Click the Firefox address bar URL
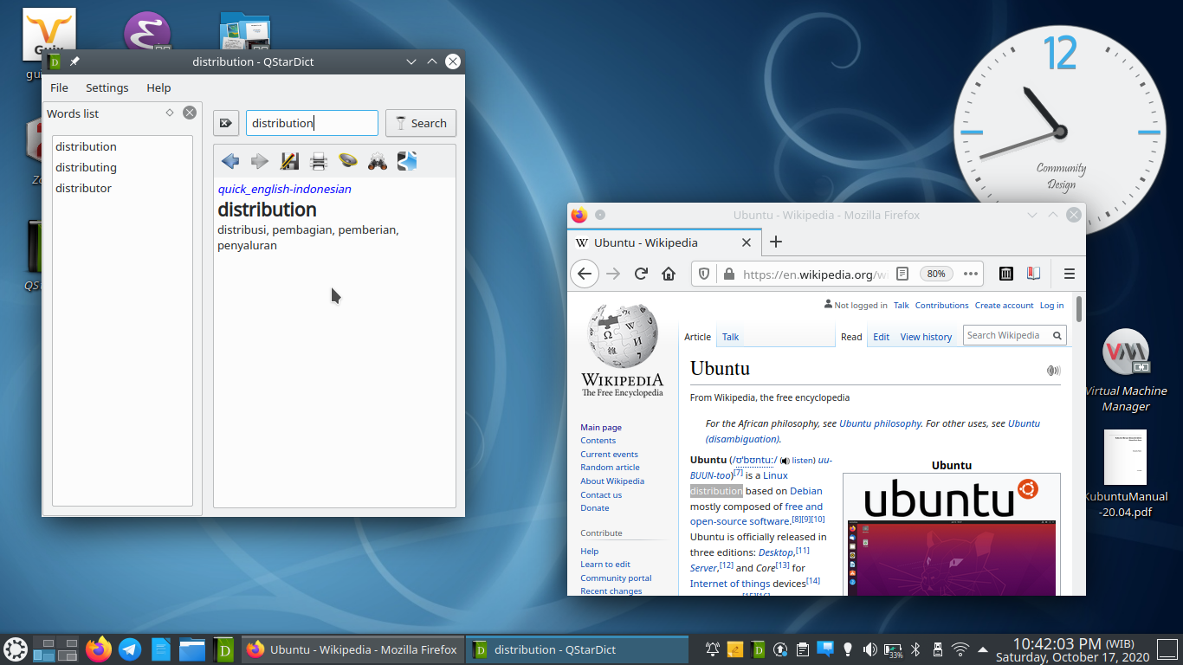The height and width of the screenshot is (665, 1183). 814,274
